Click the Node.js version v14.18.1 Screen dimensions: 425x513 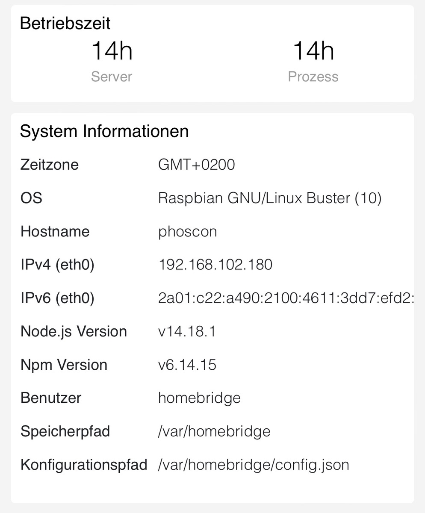click(x=187, y=331)
